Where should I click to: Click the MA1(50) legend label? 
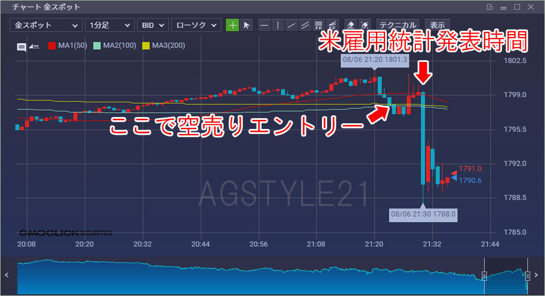click(72, 45)
